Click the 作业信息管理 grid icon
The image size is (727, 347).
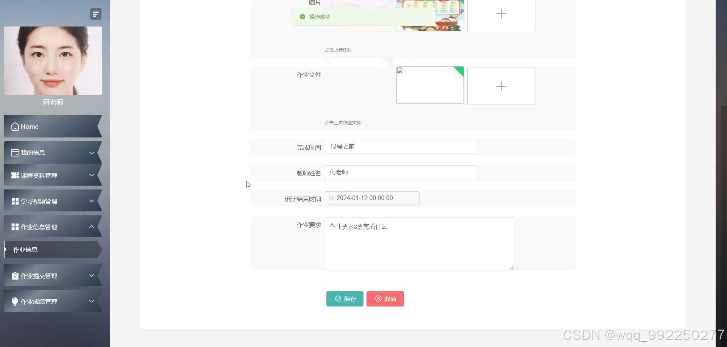point(15,227)
